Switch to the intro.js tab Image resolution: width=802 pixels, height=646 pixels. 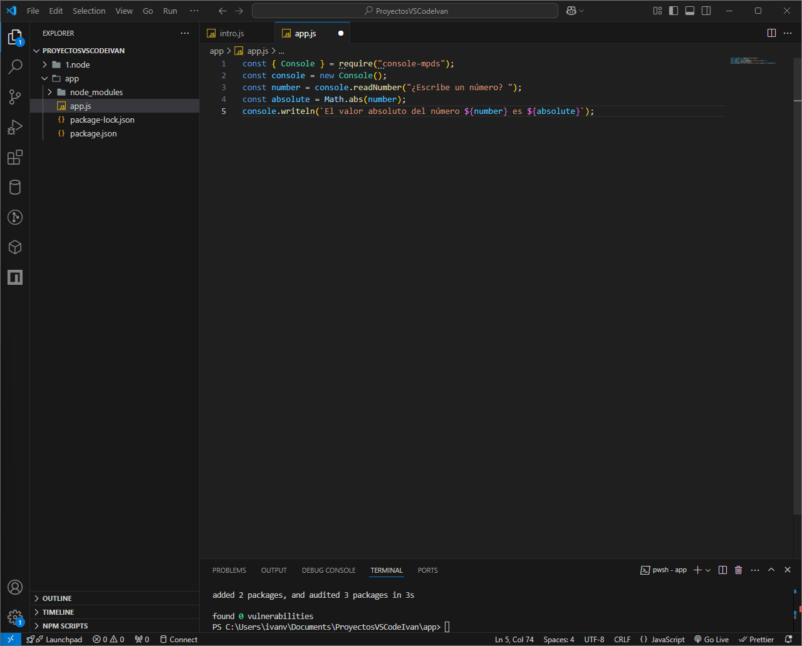pyautogui.click(x=231, y=33)
